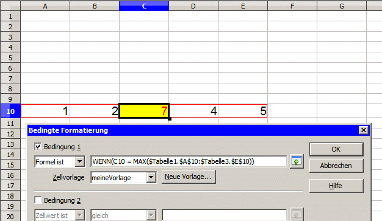This screenshot has width=382, height=221.
Task: Click cell E10 containing 5
Action: tap(243, 111)
